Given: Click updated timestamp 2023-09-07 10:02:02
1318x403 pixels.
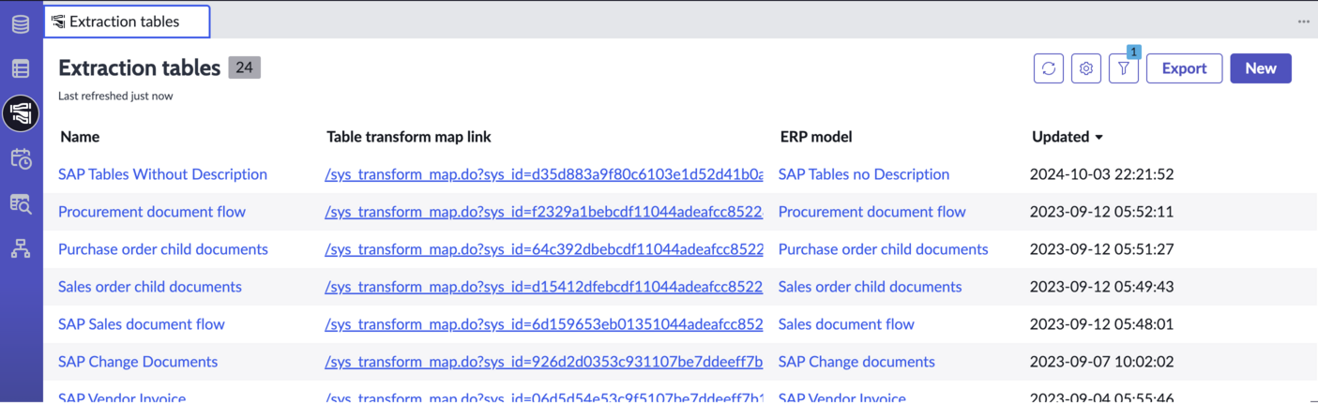Looking at the screenshot, I should click(x=1102, y=362).
